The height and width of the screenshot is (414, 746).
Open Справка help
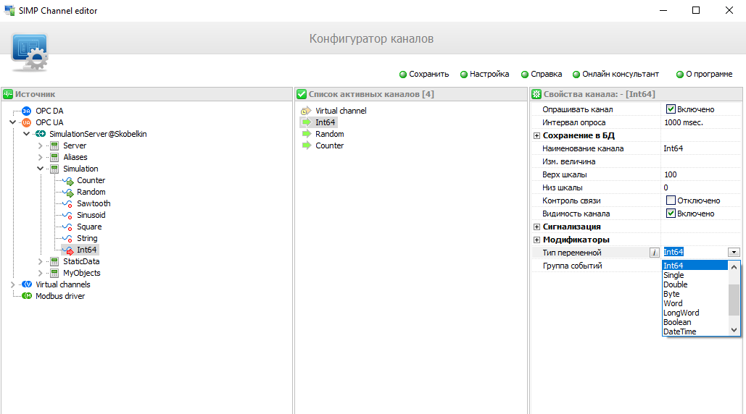[x=542, y=74]
